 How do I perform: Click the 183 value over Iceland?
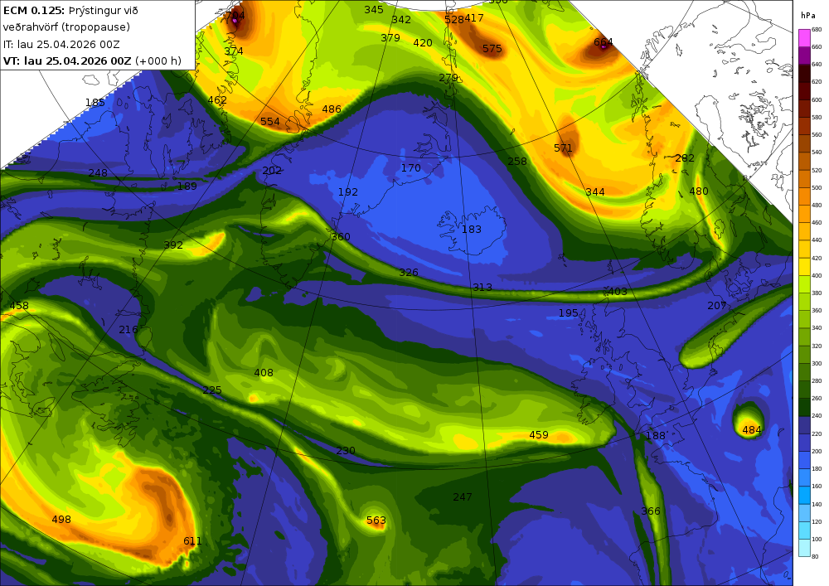[472, 230]
